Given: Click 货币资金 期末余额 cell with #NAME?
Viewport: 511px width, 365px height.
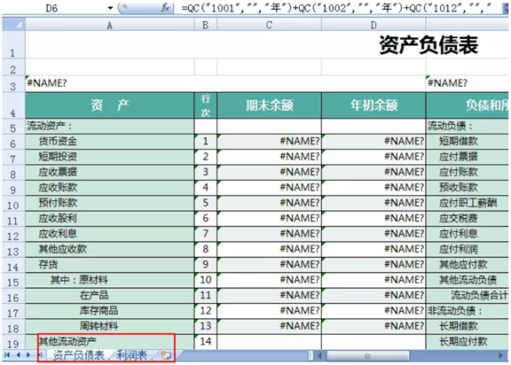Looking at the screenshot, I should click(269, 141).
